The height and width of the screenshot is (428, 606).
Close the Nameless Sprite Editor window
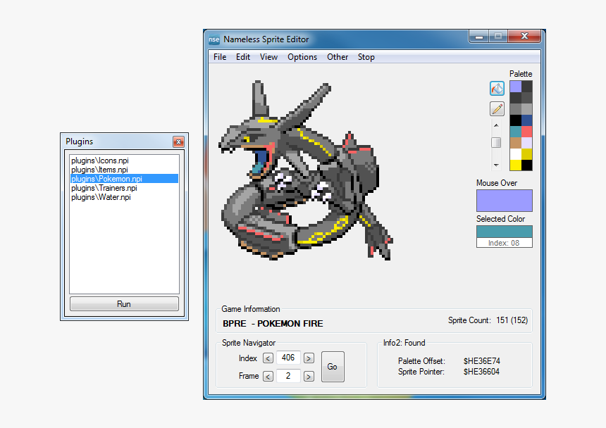pos(524,37)
